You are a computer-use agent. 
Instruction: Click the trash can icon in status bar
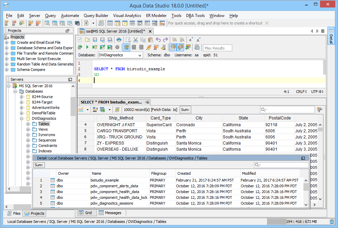point(332,222)
